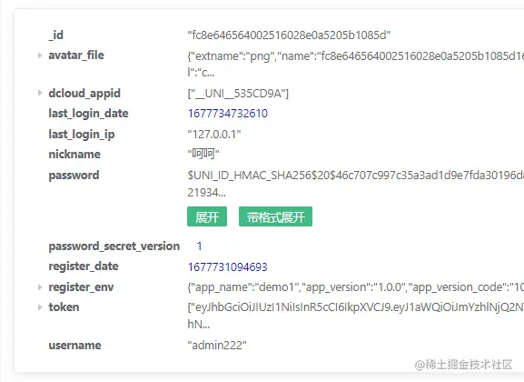Click the 带格式展开 button

[x=275, y=216]
